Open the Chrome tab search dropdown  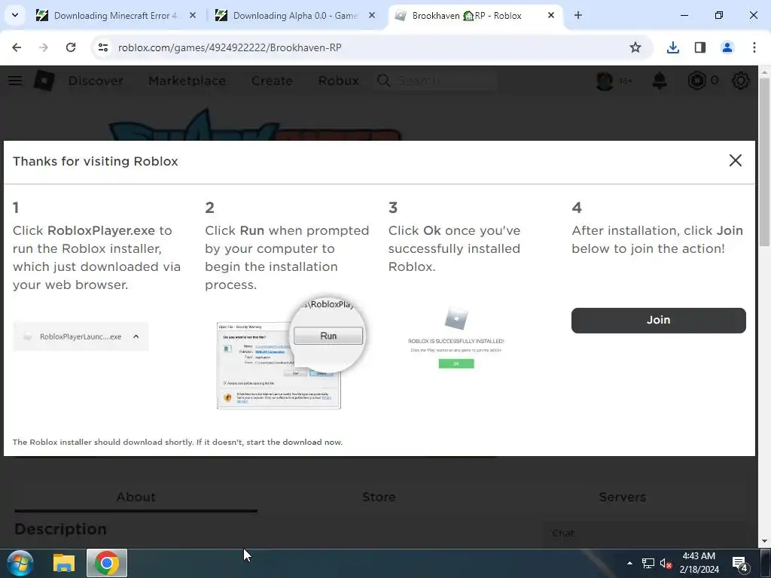tap(15, 15)
